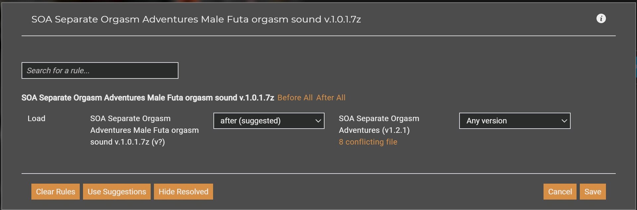
Task: Click the chevron on the load order selector
Action: click(x=318, y=121)
